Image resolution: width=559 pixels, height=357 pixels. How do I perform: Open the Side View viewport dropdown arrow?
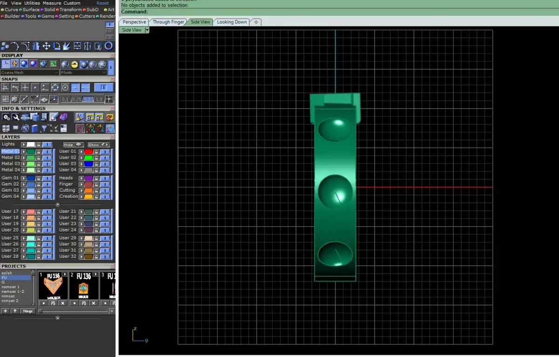point(147,30)
